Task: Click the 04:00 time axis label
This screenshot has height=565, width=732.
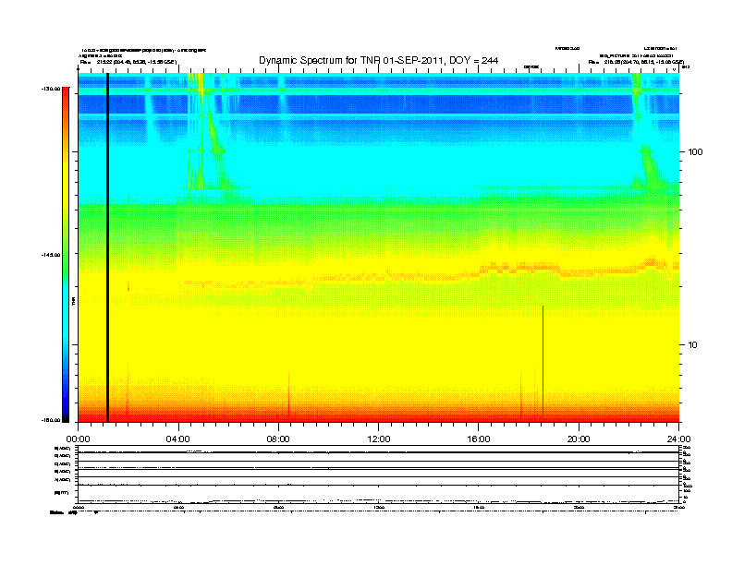Action: click(x=177, y=439)
